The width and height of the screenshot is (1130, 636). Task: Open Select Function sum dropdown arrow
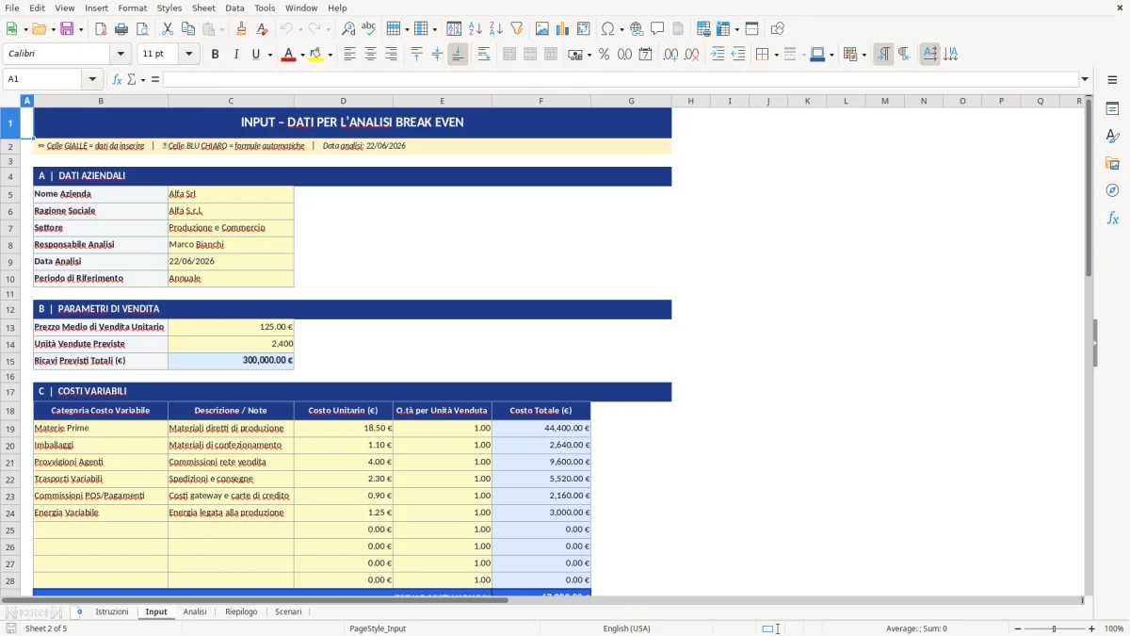point(143,79)
